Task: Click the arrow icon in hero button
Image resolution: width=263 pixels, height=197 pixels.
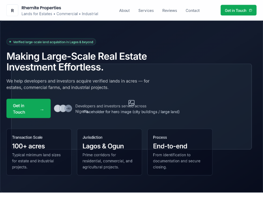Action: pos(42,110)
